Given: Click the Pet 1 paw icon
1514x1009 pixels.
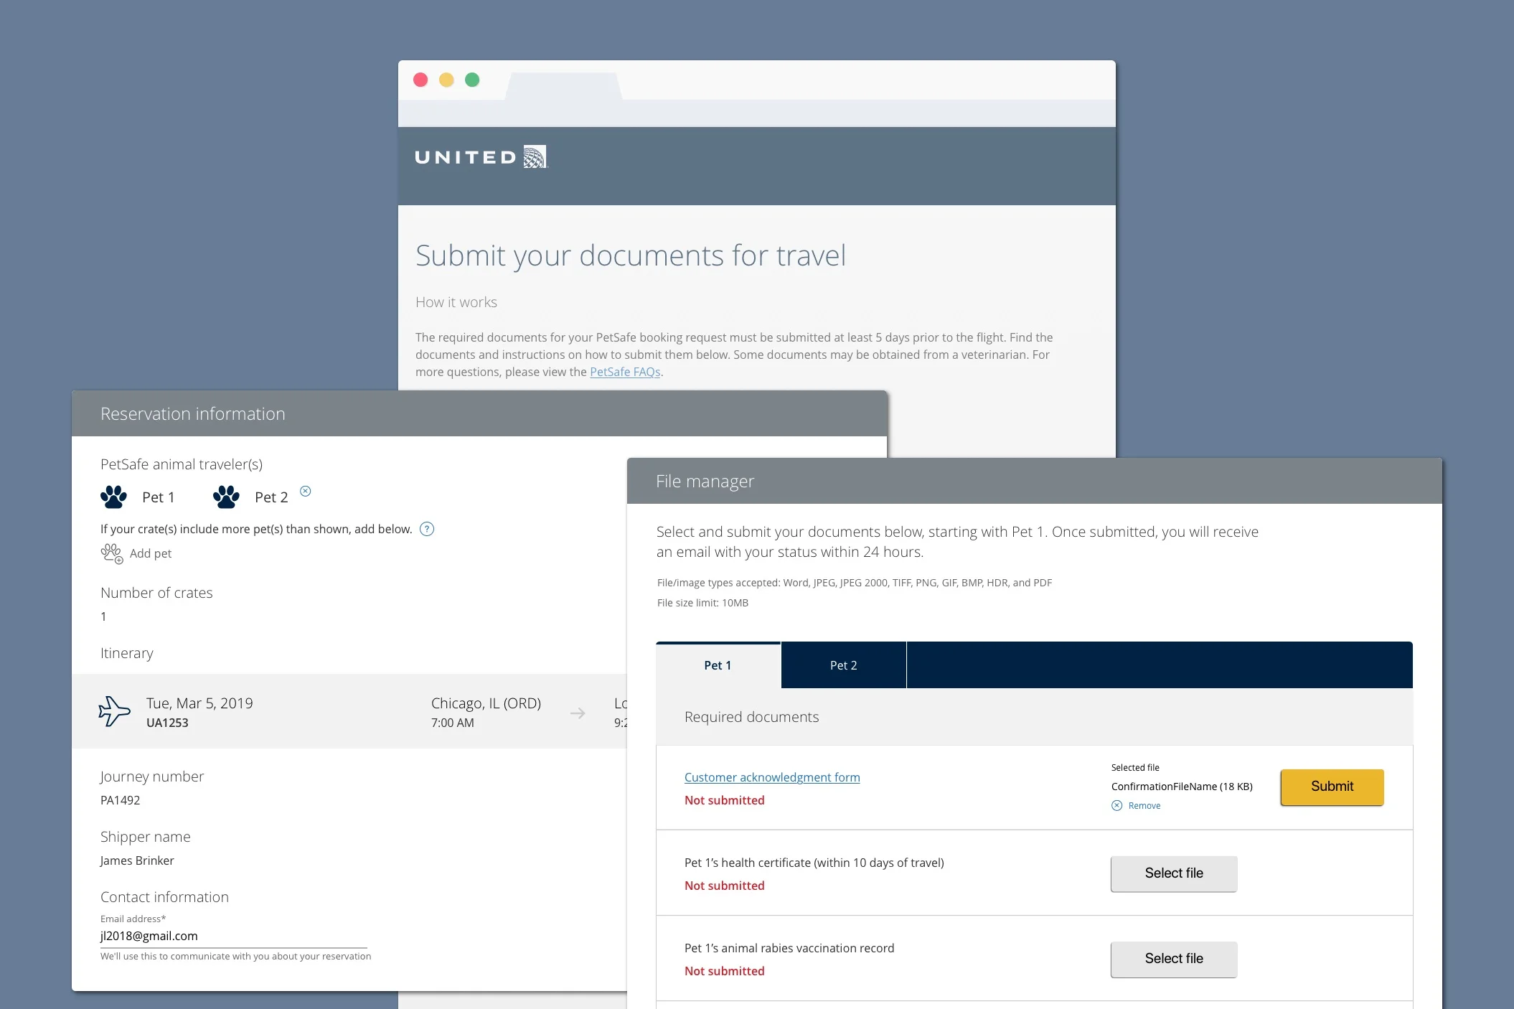Looking at the screenshot, I should pos(113,497).
